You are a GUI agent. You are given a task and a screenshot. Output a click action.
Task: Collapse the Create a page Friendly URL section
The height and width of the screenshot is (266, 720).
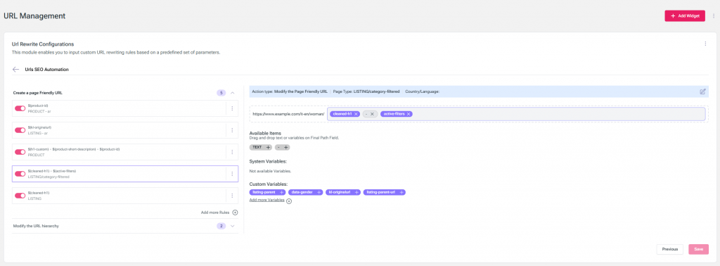pyautogui.click(x=232, y=93)
